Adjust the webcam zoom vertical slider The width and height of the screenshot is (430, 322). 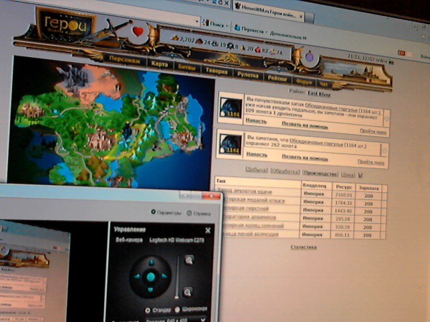[177, 277]
